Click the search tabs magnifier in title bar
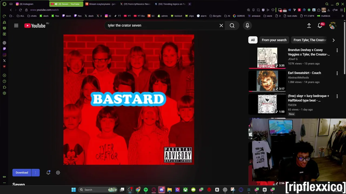Image resolution: width=346 pixels, height=194 pixels. click(327, 4)
